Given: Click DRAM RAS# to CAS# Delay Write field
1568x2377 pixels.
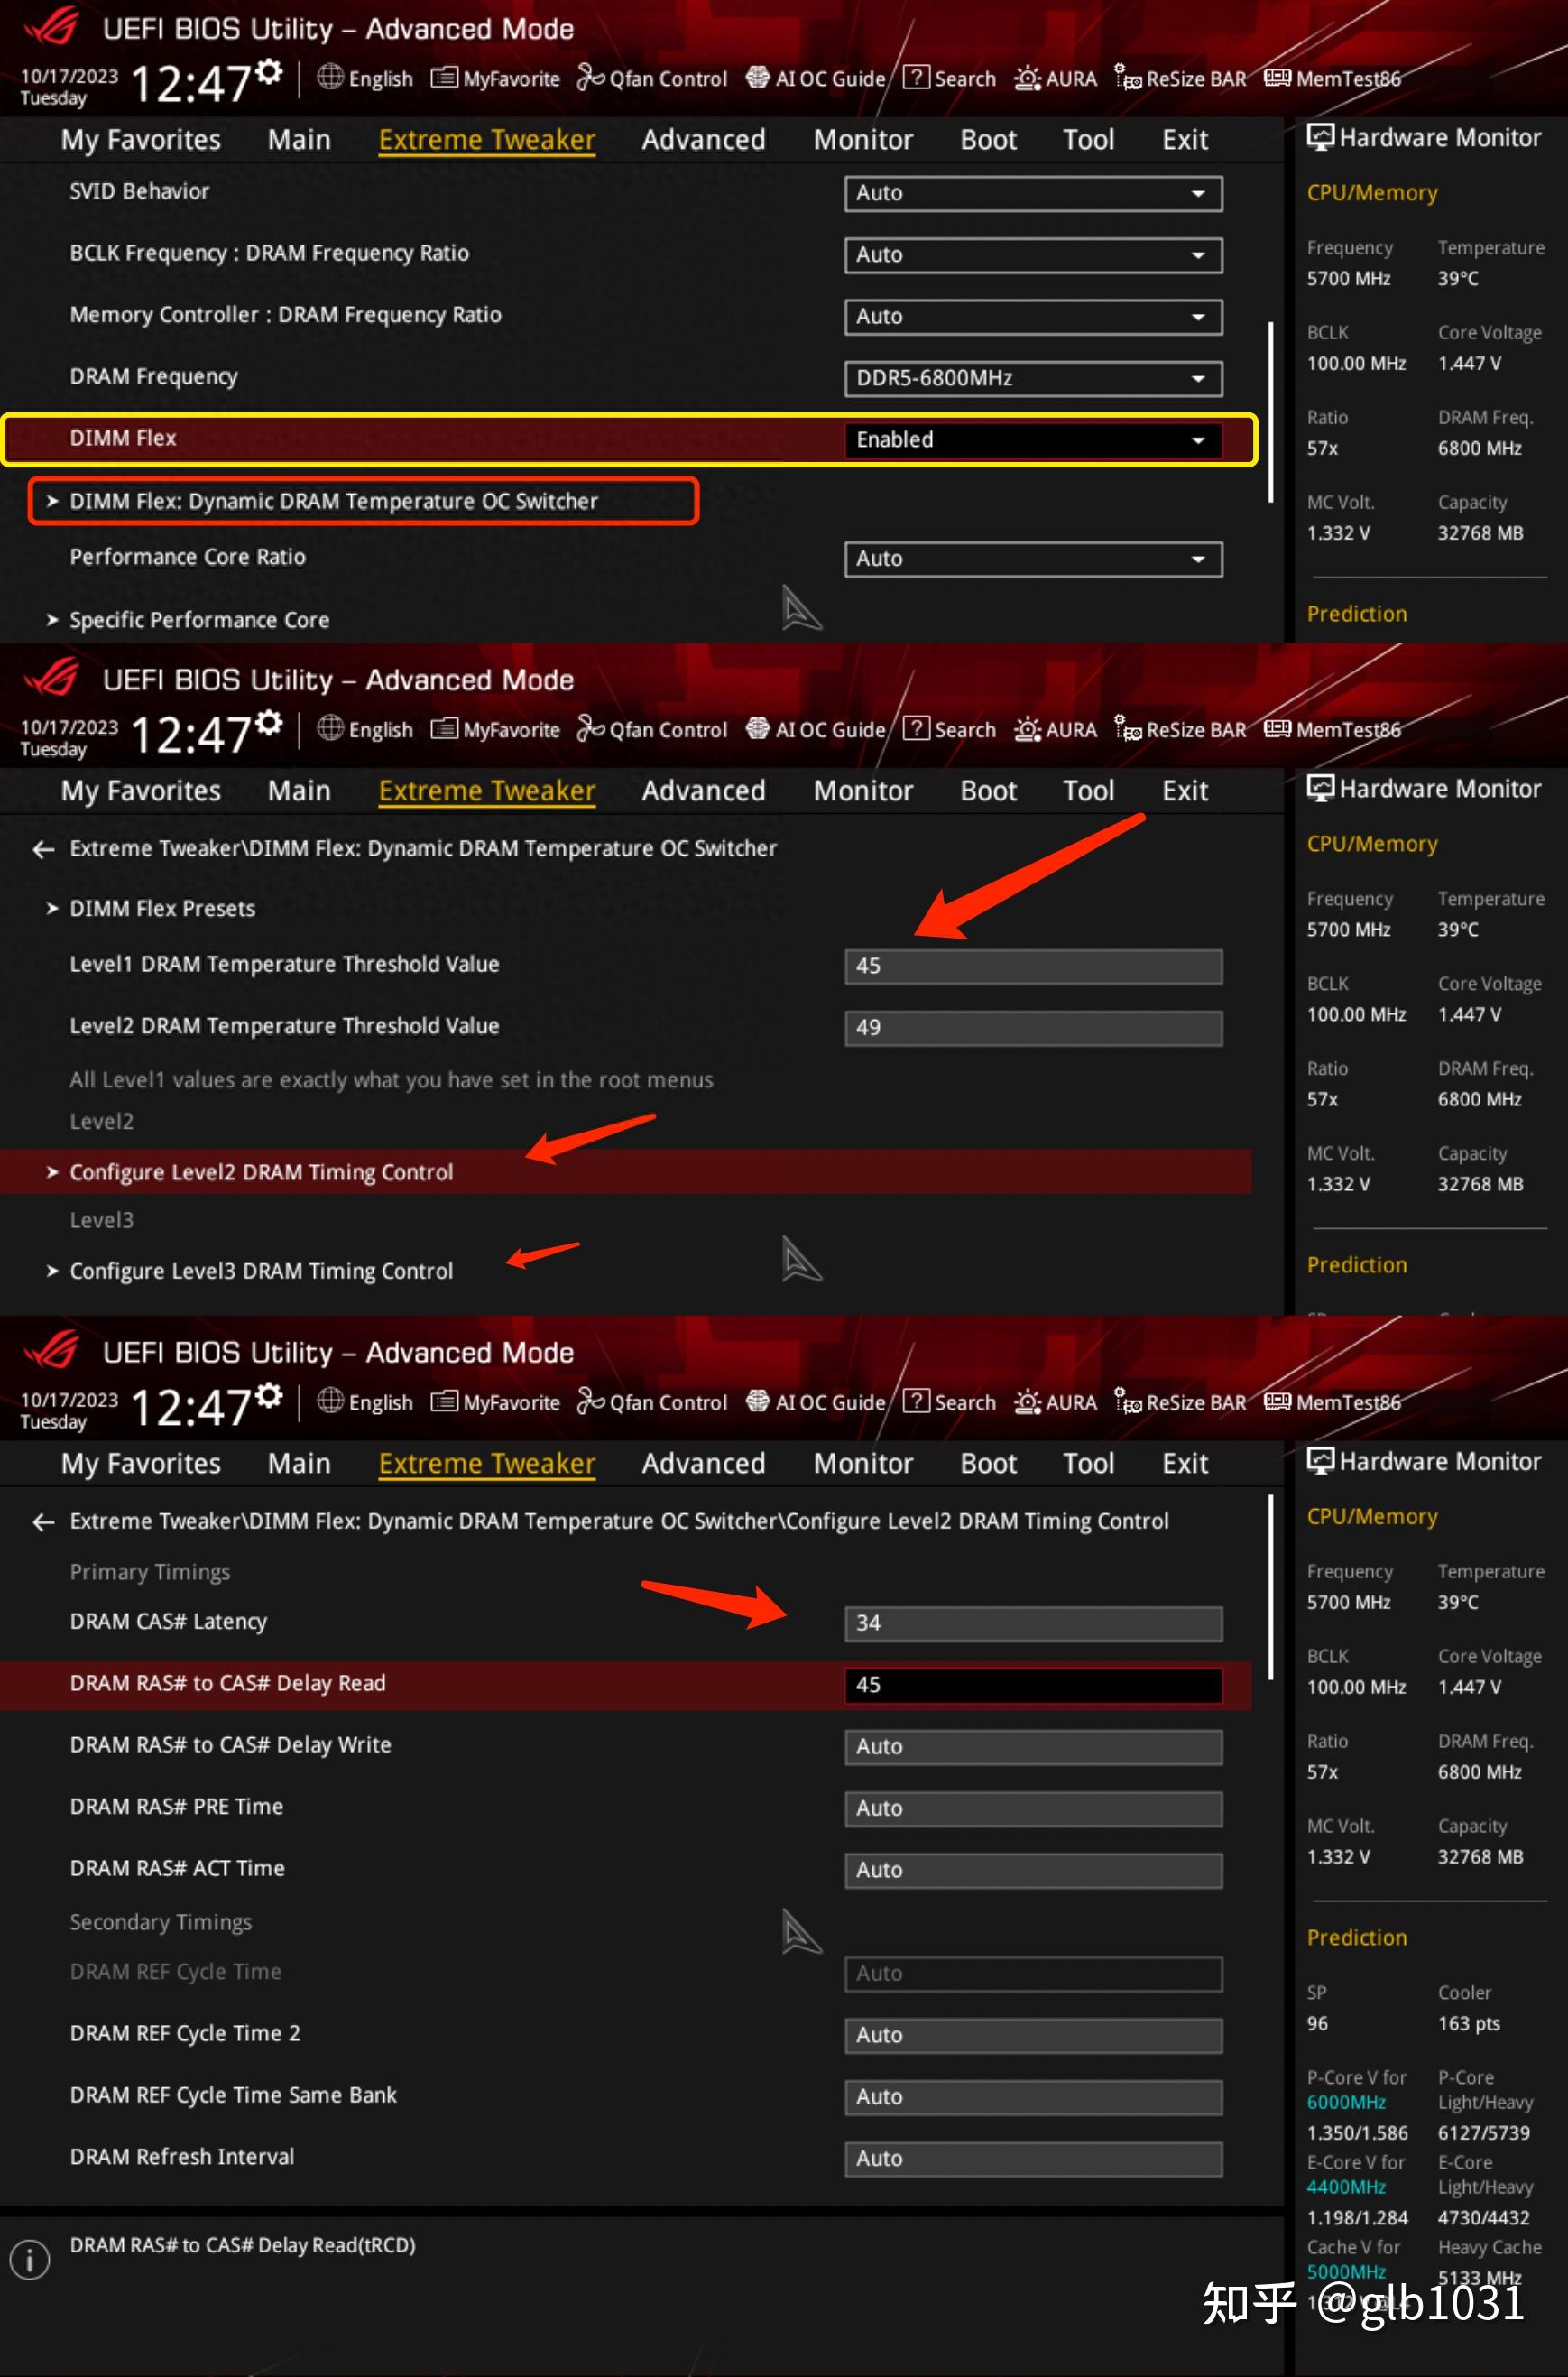Looking at the screenshot, I should 1033,1747.
